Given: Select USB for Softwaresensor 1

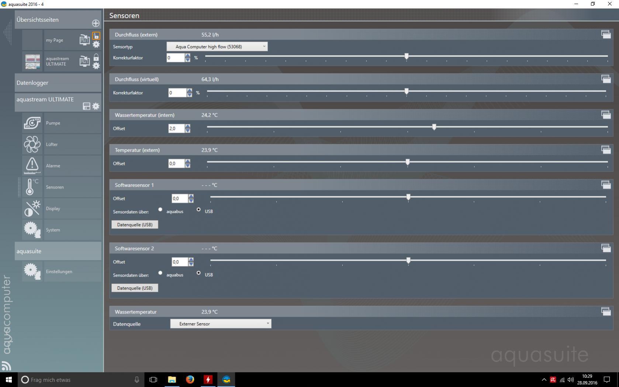Looking at the screenshot, I should [x=199, y=210].
